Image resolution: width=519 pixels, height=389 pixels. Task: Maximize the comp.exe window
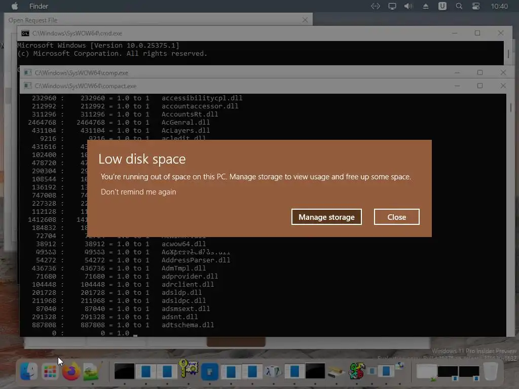click(x=480, y=72)
